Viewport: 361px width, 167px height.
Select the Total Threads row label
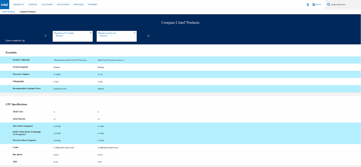click(19, 119)
